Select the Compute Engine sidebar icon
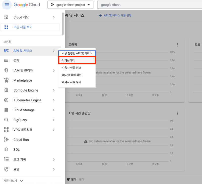 7,90
